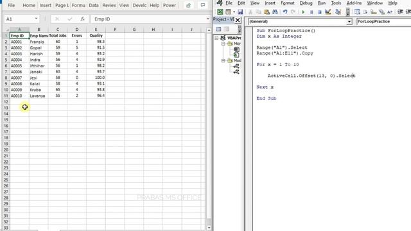Click the Quick Info icon in Edit toolbar

point(373,12)
